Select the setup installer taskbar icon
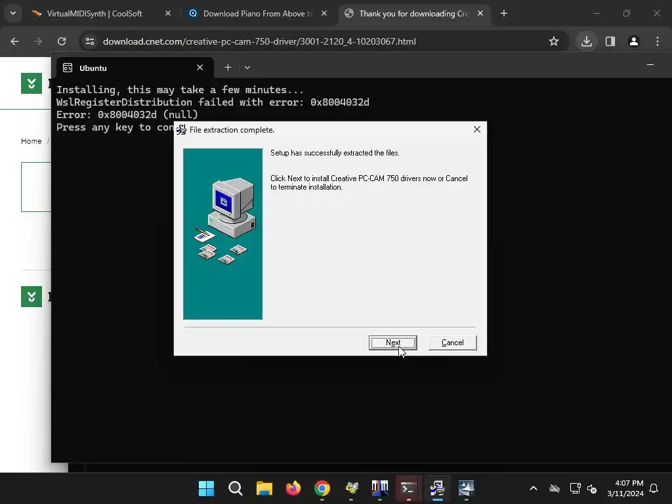Image resolution: width=672 pixels, height=504 pixels. [x=438, y=488]
